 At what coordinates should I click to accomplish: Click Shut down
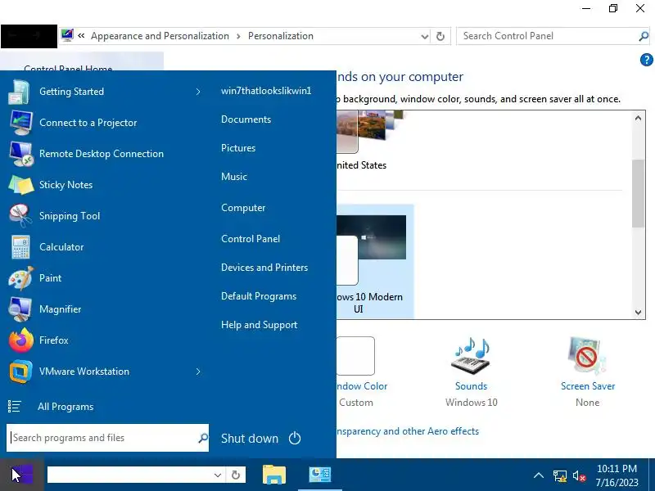(250, 439)
